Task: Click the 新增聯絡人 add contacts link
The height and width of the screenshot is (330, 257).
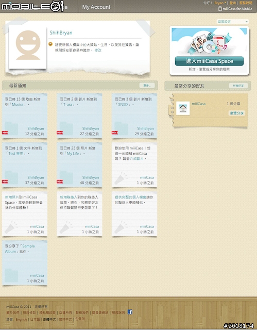Action: point(68,197)
